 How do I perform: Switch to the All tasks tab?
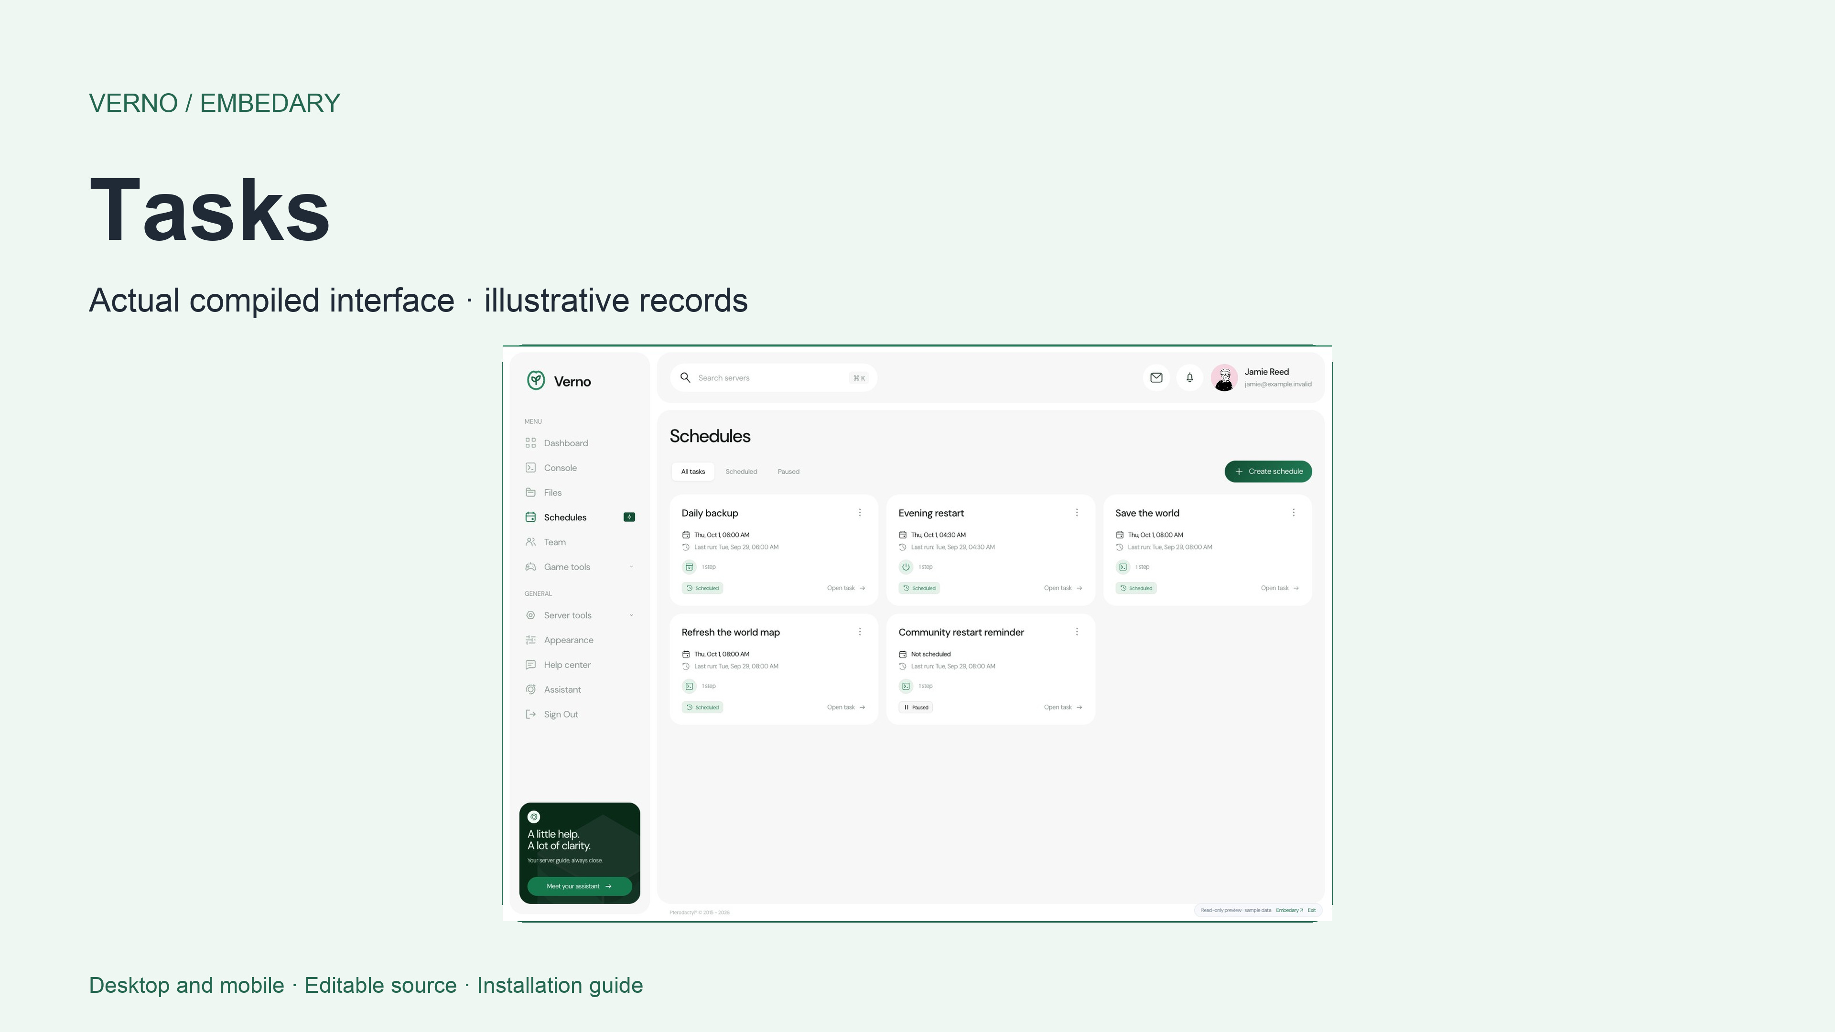pos(692,472)
